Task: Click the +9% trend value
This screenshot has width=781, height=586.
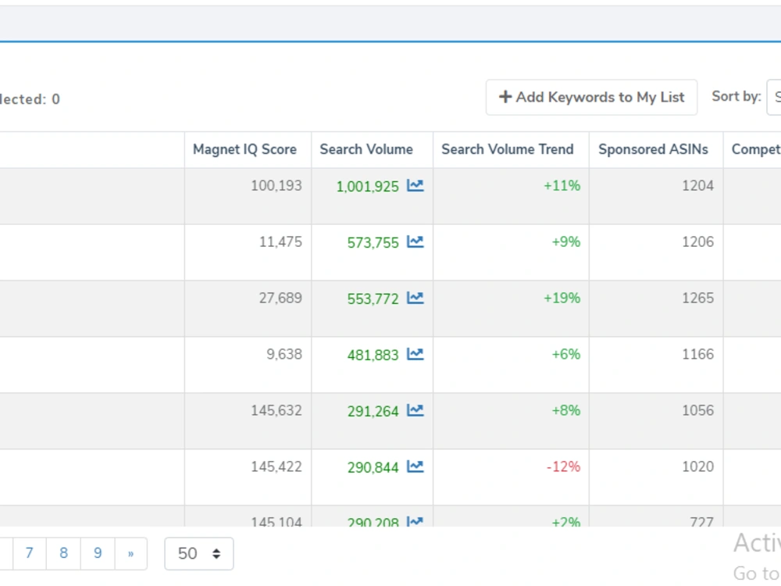Action: [x=565, y=242]
